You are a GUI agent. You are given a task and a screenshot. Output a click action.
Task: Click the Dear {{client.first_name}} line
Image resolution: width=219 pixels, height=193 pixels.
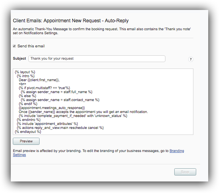tap(39, 80)
